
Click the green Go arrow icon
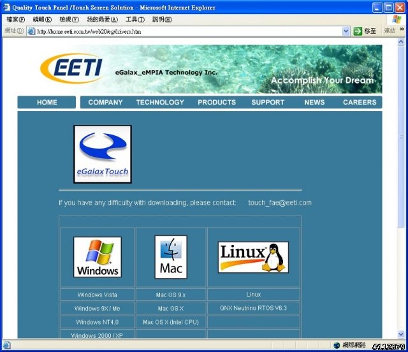point(358,31)
